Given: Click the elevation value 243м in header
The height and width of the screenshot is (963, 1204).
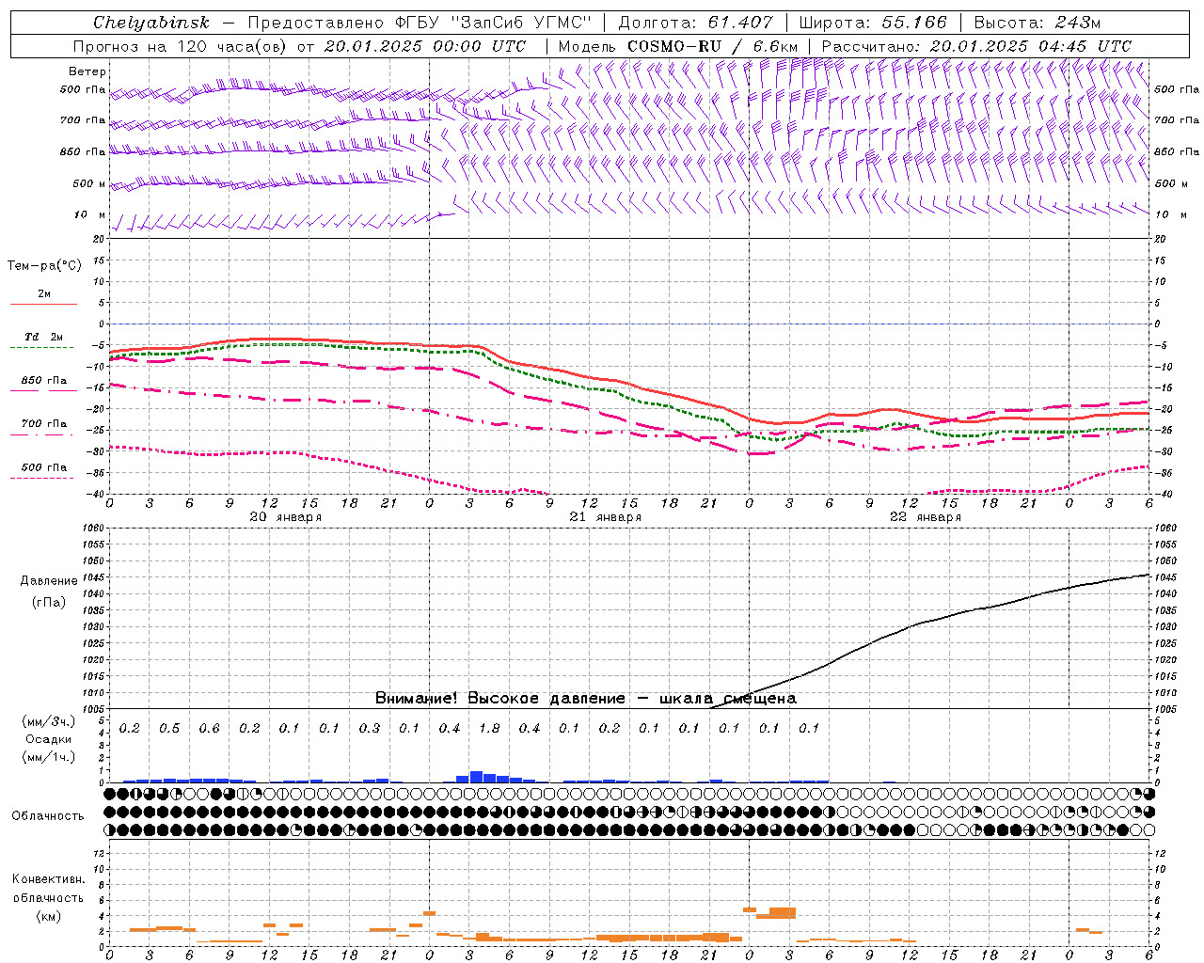Looking at the screenshot, I should (x=1075, y=23).
